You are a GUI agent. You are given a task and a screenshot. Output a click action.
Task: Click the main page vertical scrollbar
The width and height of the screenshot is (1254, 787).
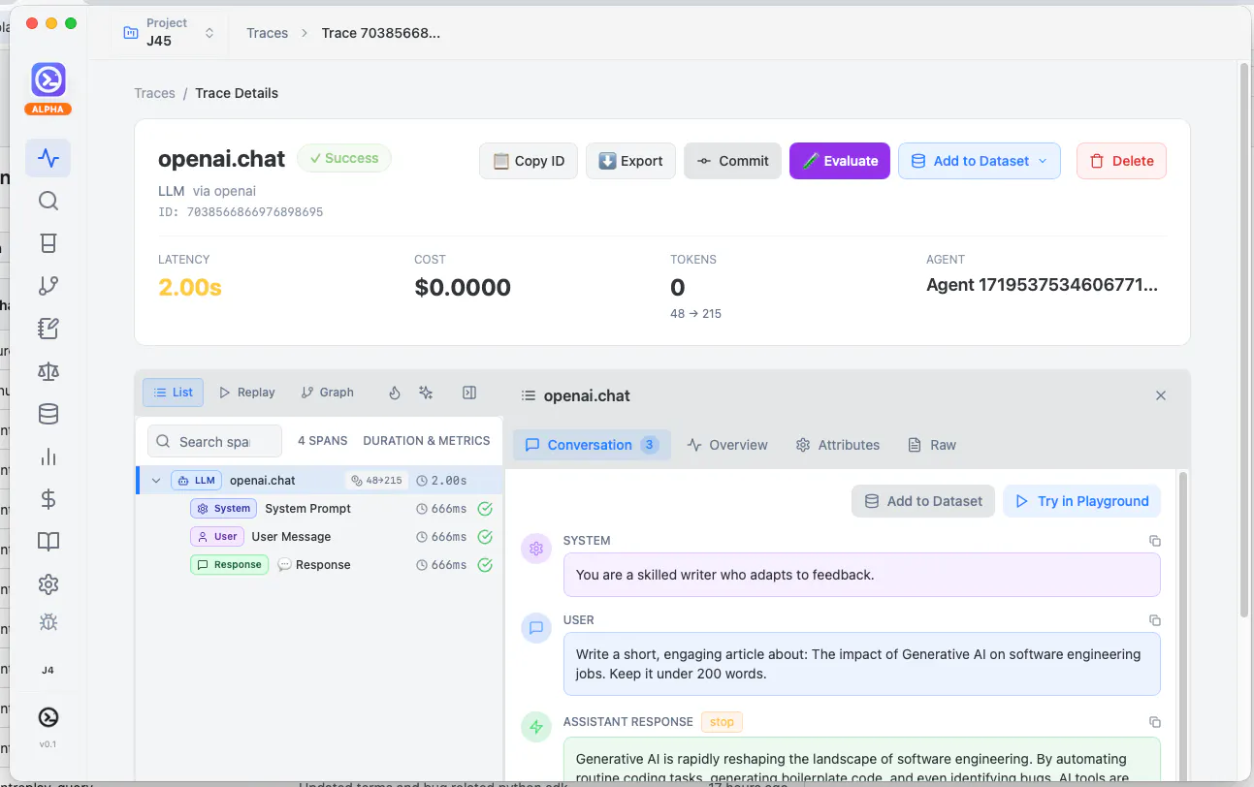tap(1244, 339)
